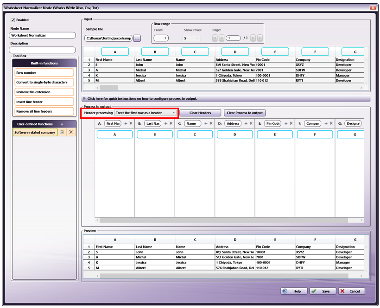This screenshot has width=380, height=308.
Task: Select Input cell 'XSYZ' in Company column
Action: [315, 65]
